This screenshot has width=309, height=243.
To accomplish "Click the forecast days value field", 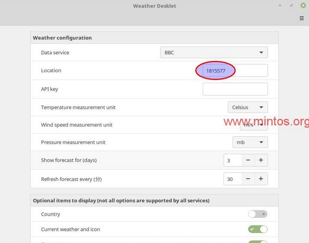I will coord(233,160).
